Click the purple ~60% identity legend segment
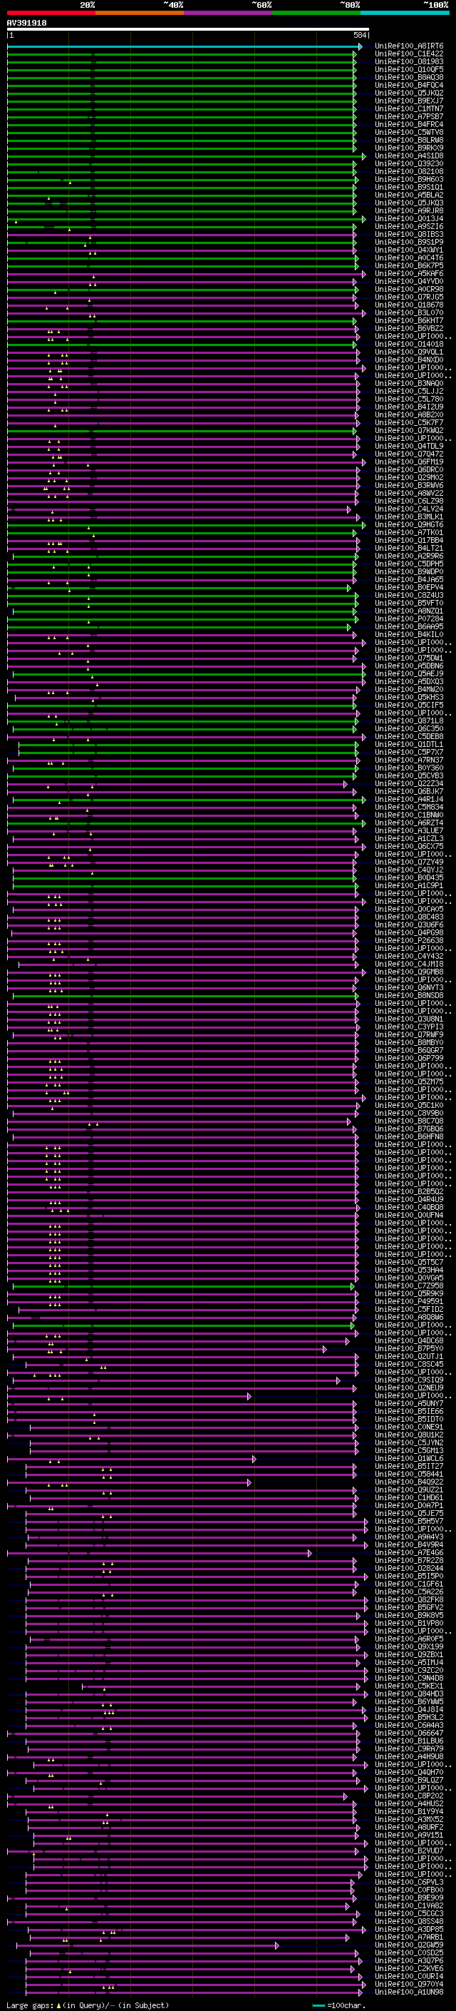 [229, 13]
